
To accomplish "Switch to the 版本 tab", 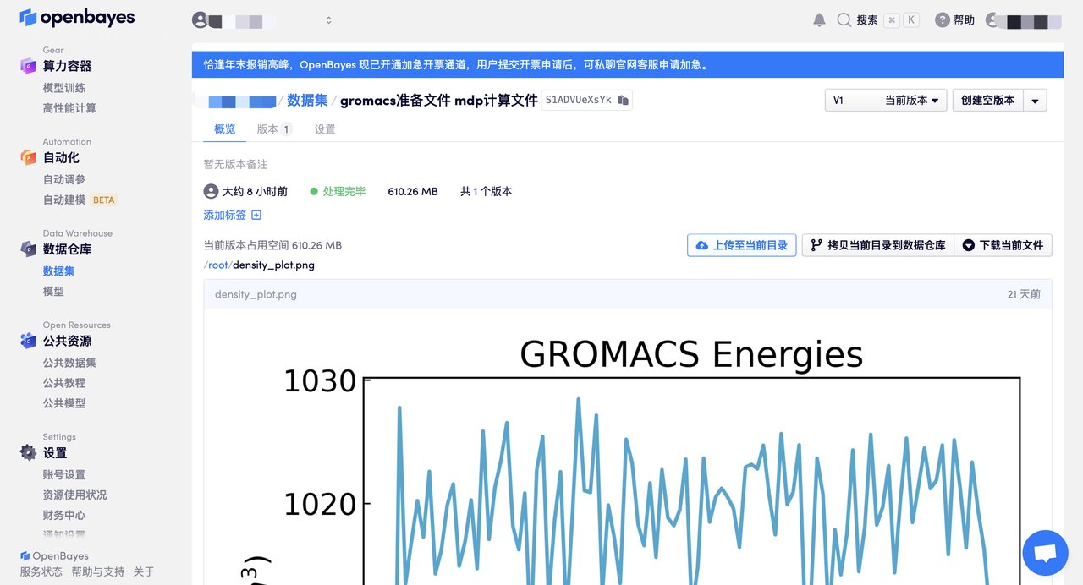I will point(273,129).
